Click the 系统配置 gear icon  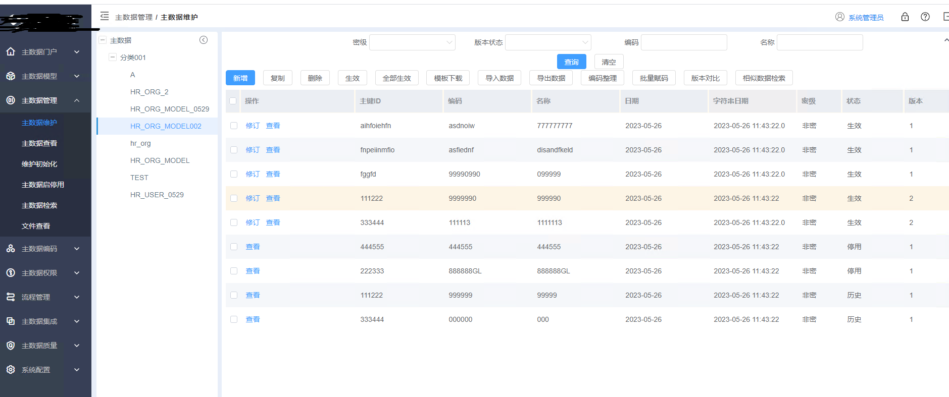[x=11, y=369]
